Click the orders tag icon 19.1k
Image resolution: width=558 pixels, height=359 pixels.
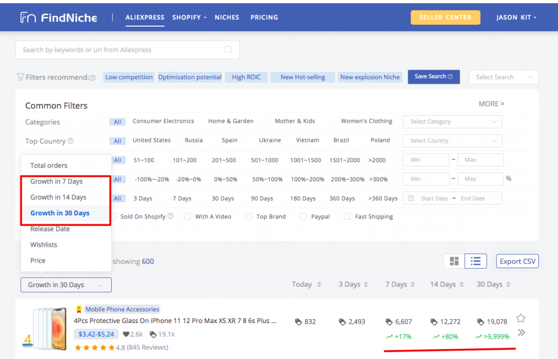[153, 334]
